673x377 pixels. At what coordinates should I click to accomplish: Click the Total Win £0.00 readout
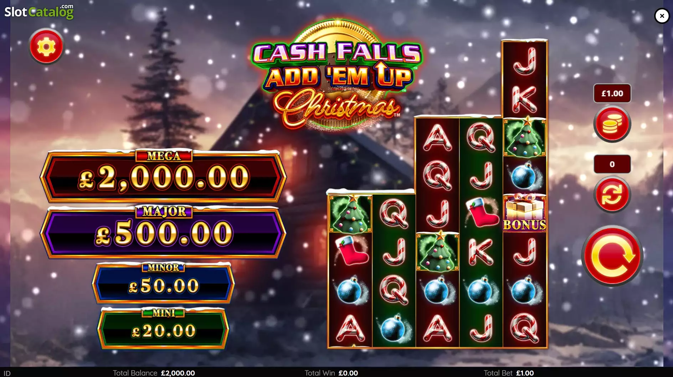(331, 373)
